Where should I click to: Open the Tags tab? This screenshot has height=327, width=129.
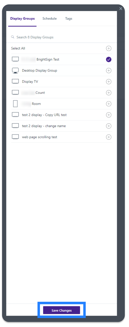pos(69,19)
